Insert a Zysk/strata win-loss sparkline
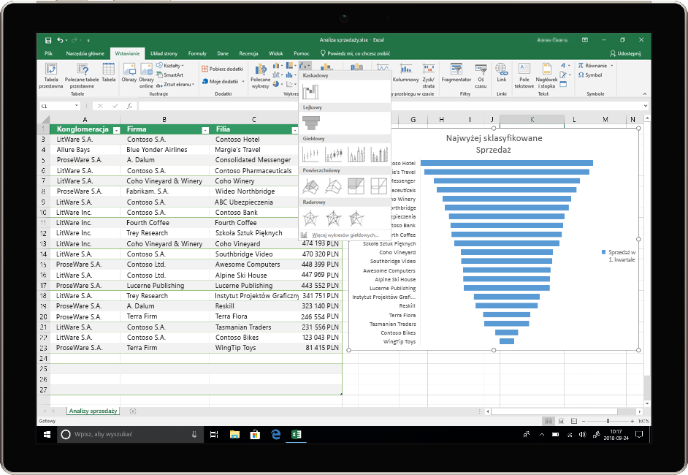 click(428, 75)
